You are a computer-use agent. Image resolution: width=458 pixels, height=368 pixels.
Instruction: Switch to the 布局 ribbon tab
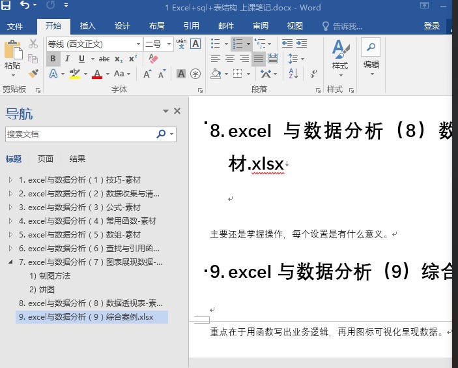[x=156, y=26]
